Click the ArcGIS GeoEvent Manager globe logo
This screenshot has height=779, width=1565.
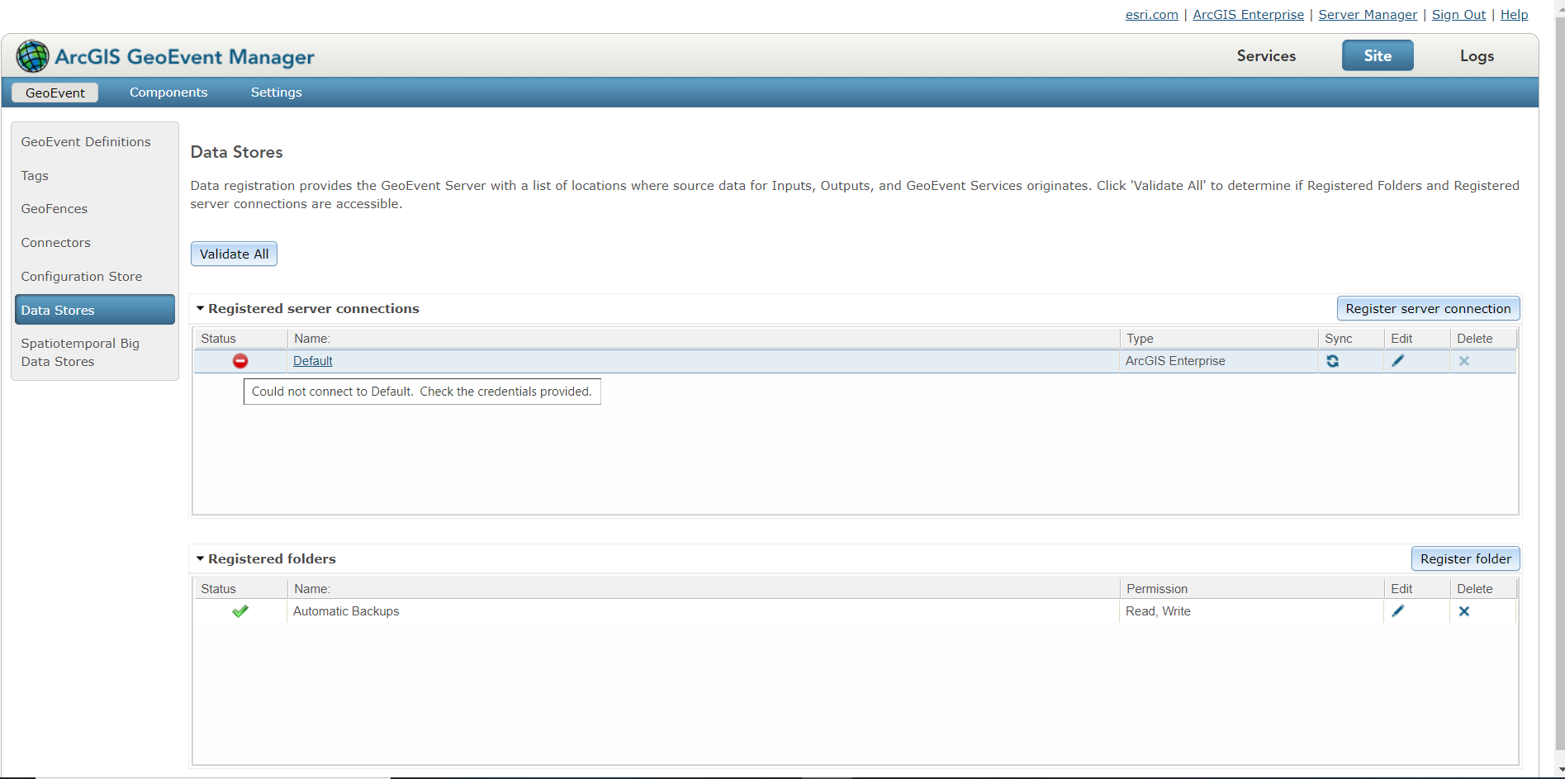tap(32, 56)
